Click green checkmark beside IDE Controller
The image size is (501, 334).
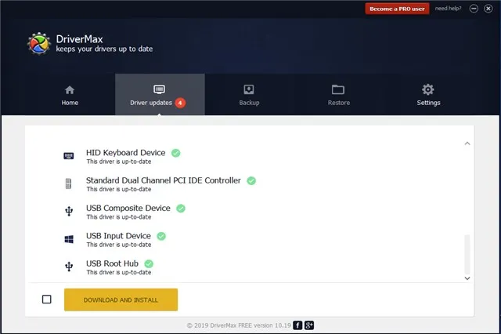[x=251, y=181]
